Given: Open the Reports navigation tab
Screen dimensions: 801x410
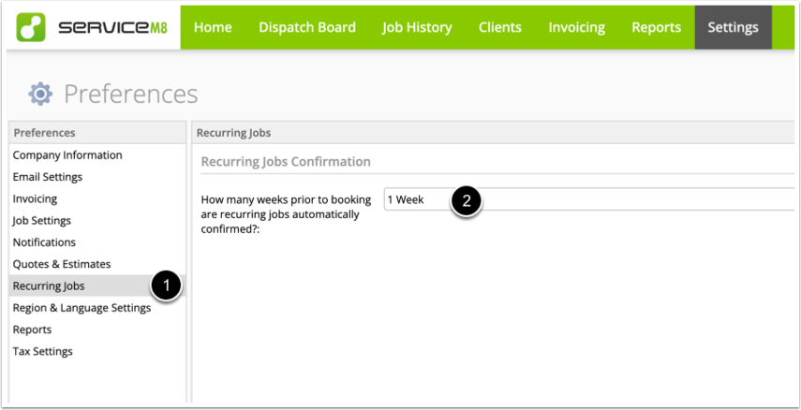Looking at the screenshot, I should pos(657,27).
